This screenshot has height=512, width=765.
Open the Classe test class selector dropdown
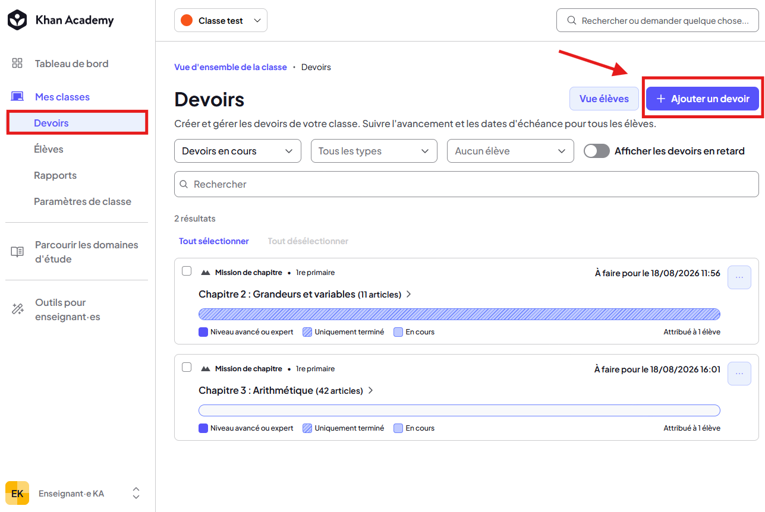(x=221, y=20)
